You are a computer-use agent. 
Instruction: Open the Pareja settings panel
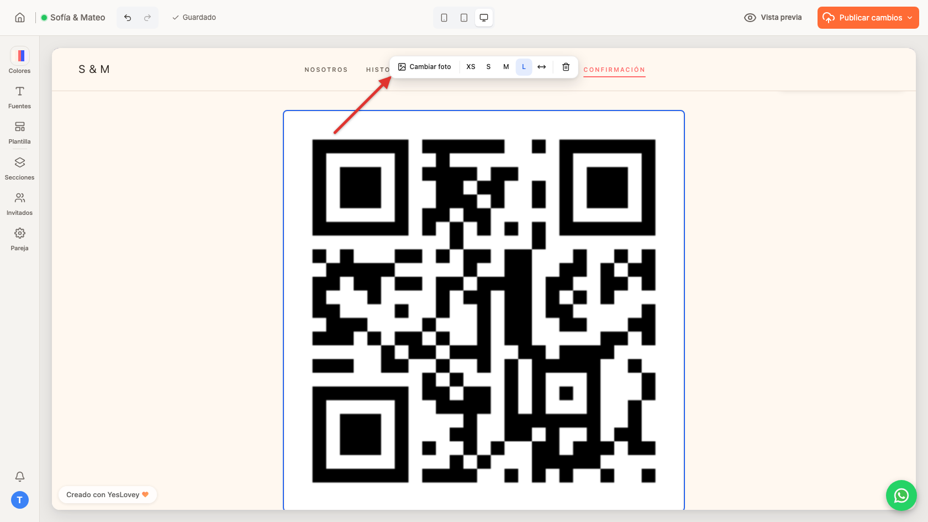(20, 238)
